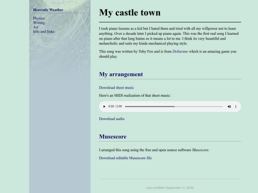258x193 pixels.
Task: Go to the Writing section
Action: coord(39,23)
